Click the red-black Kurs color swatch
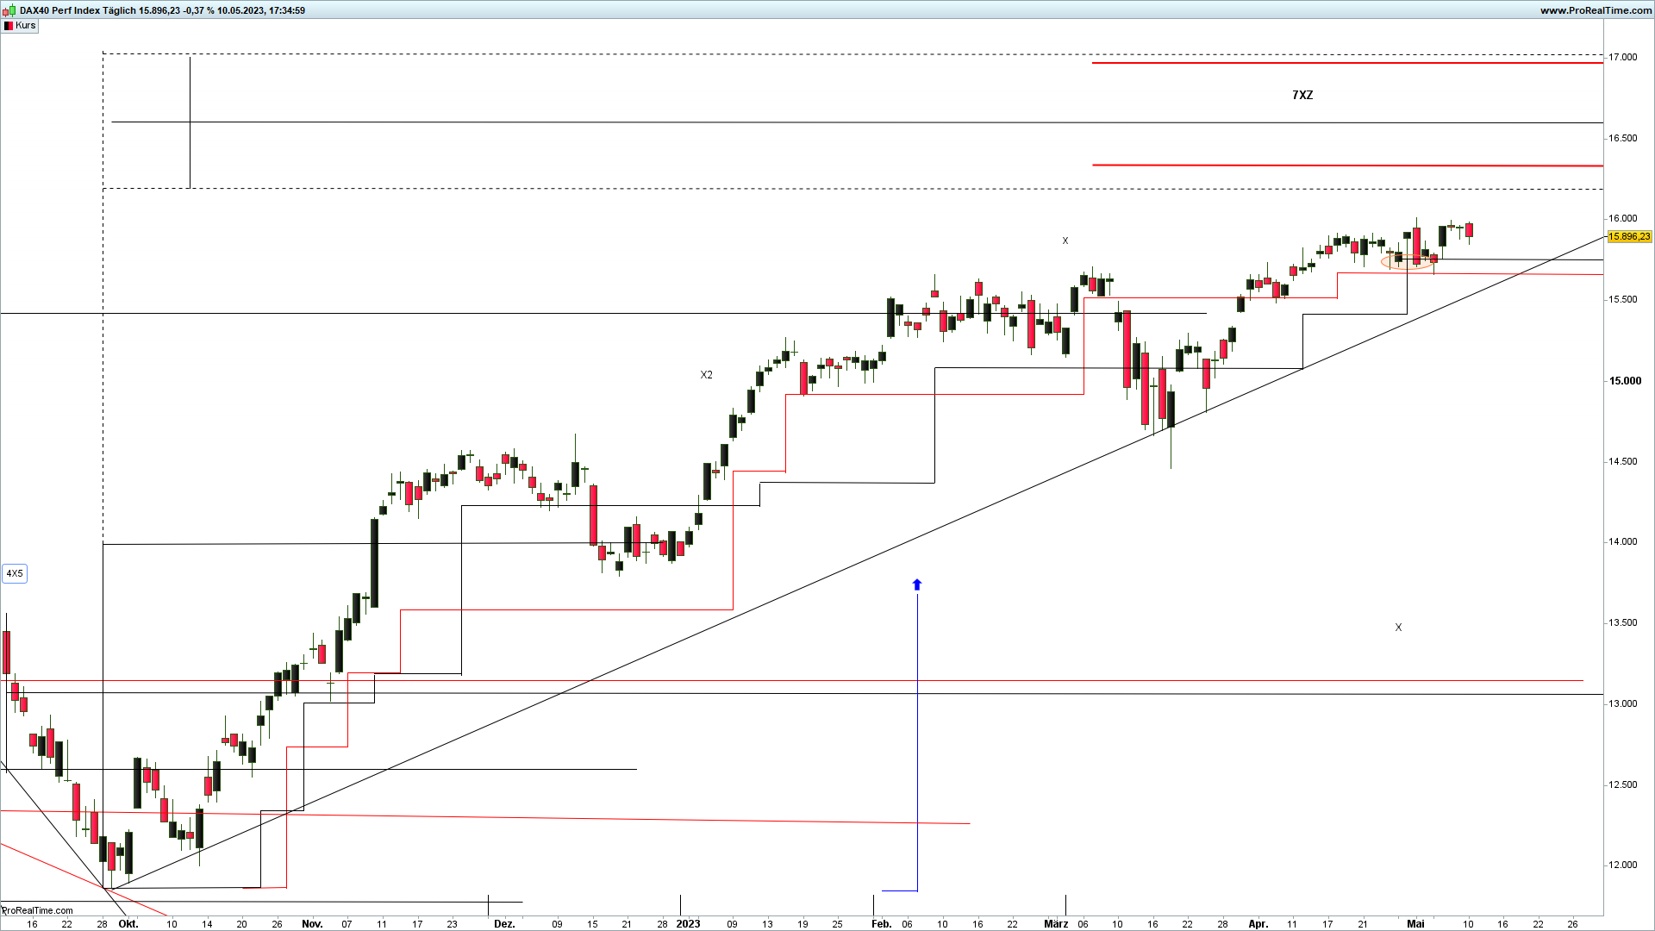1655x931 pixels. coord(9,26)
